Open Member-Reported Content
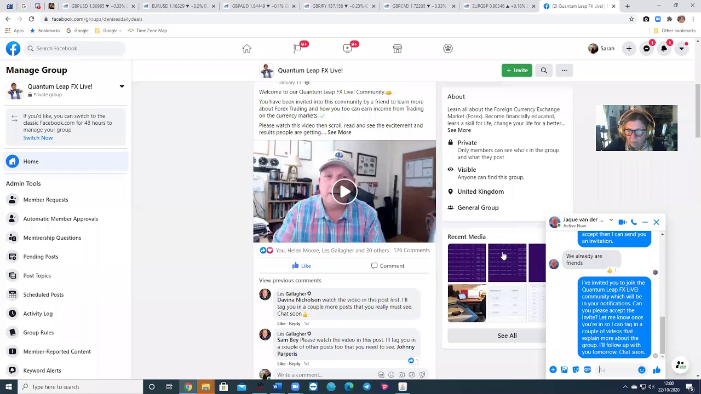Image resolution: width=701 pixels, height=394 pixels. pos(57,351)
